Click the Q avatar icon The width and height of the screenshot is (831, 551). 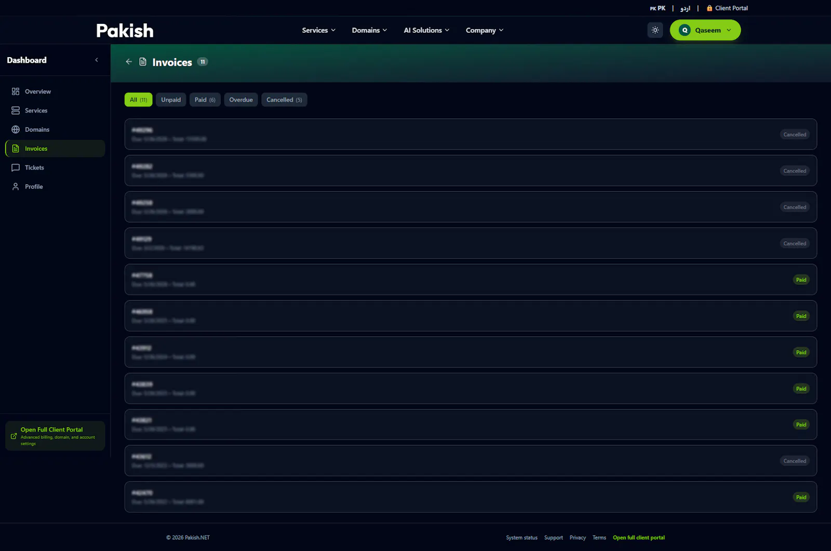[685, 30]
